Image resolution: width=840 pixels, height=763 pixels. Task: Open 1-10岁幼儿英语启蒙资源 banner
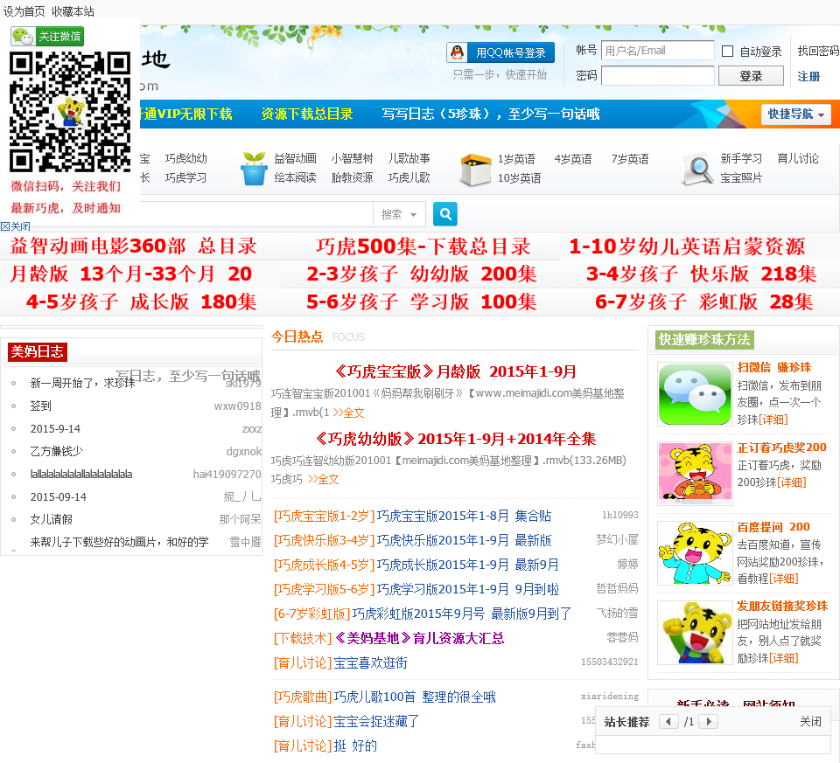pos(687,246)
